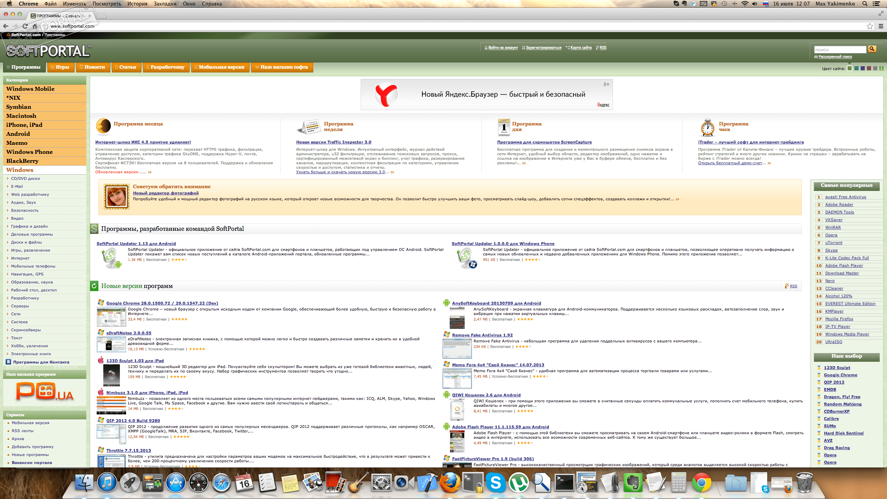
Task: Open Xcode from the Dock
Action: (x=427, y=482)
